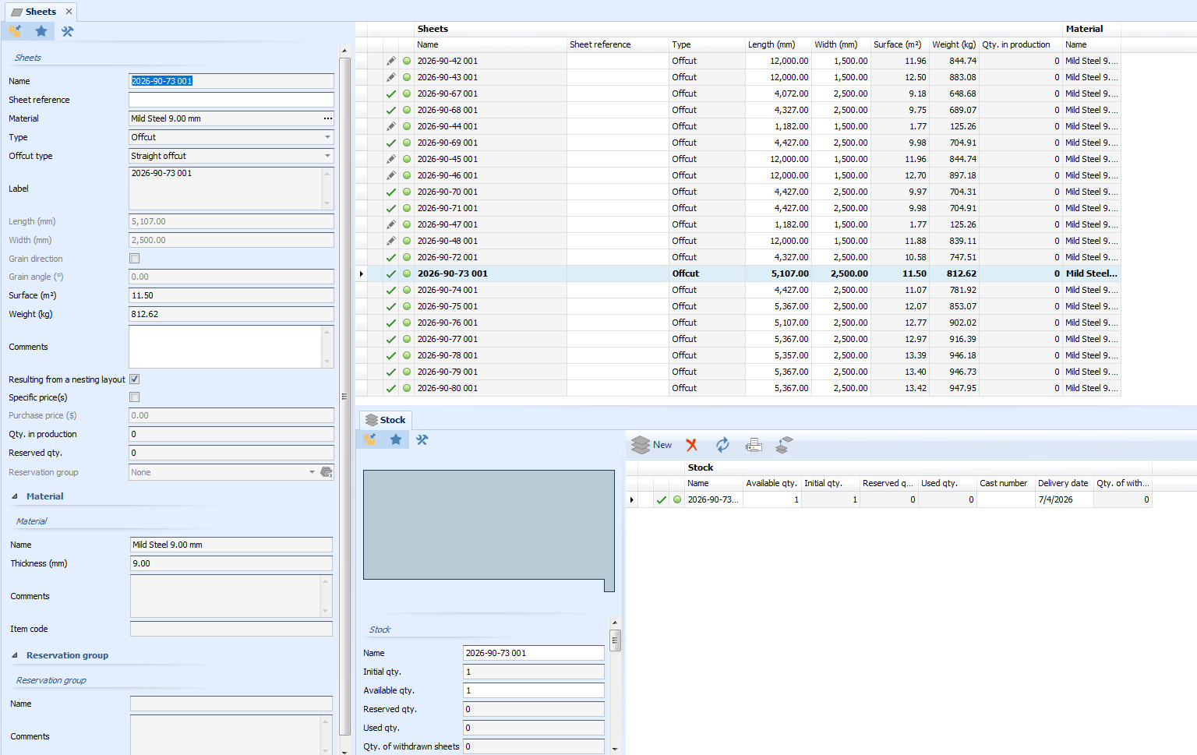Switch to the Stock tab
1197x755 pixels.
tap(385, 420)
